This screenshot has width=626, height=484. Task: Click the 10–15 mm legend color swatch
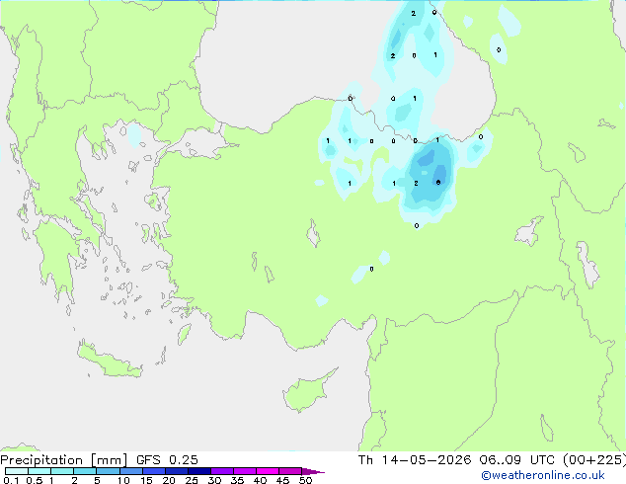point(130,471)
